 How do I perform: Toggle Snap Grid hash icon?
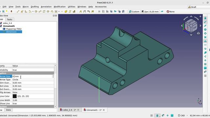click(x=205, y=64)
